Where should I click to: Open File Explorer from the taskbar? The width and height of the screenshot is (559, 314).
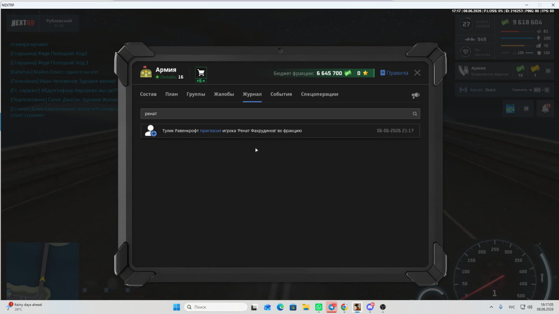[306, 307]
